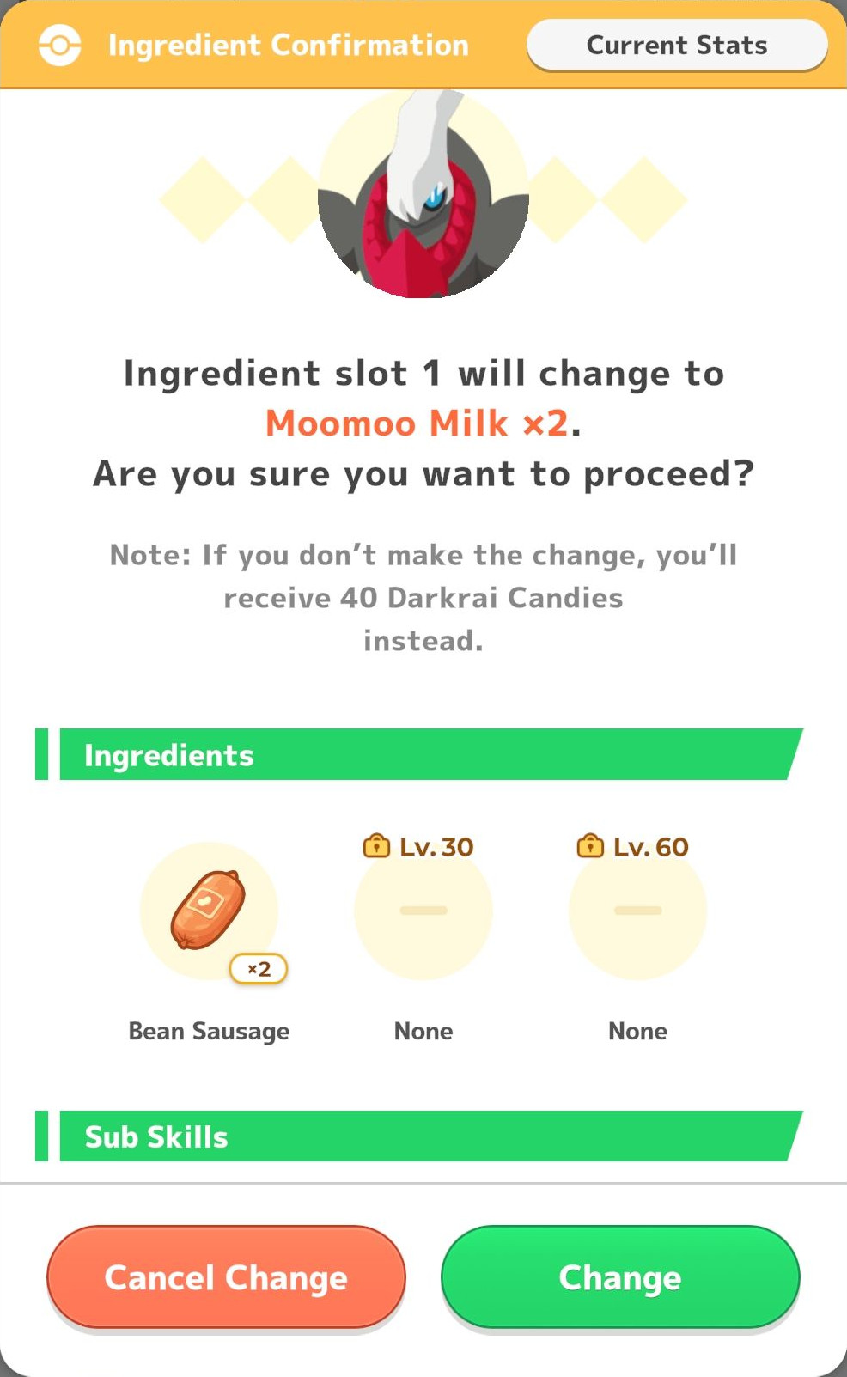Click the Poké Ball icon in header
The width and height of the screenshot is (847, 1377).
(x=60, y=45)
